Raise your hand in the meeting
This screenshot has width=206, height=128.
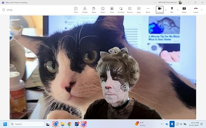(94, 10)
